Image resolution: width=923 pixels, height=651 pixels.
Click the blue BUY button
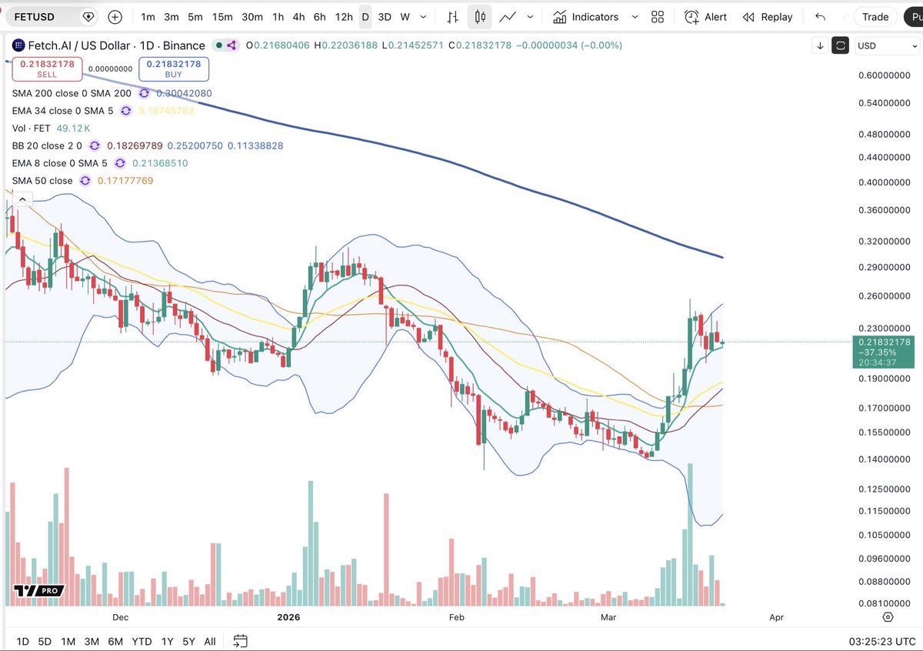[x=173, y=68]
